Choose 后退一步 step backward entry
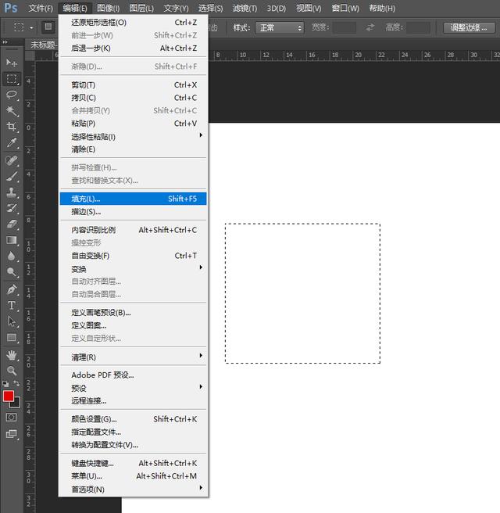The width and height of the screenshot is (500, 513). [133, 48]
